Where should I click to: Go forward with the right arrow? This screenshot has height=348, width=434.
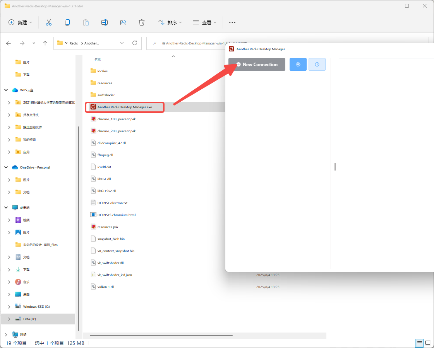click(x=22, y=43)
